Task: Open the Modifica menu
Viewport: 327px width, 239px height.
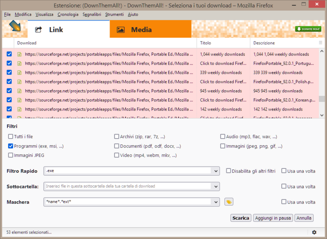Action: click(x=23, y=14)
